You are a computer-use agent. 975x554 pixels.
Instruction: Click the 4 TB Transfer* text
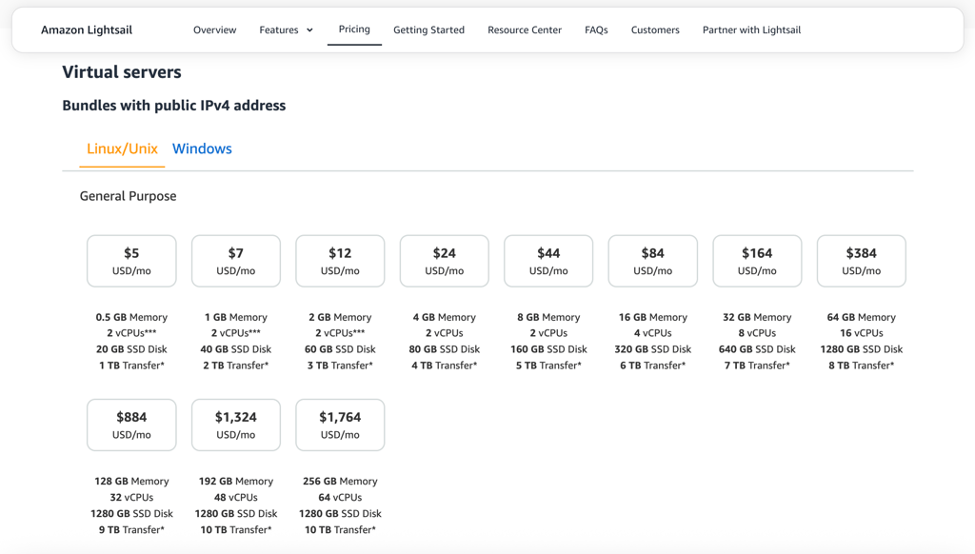445,366
